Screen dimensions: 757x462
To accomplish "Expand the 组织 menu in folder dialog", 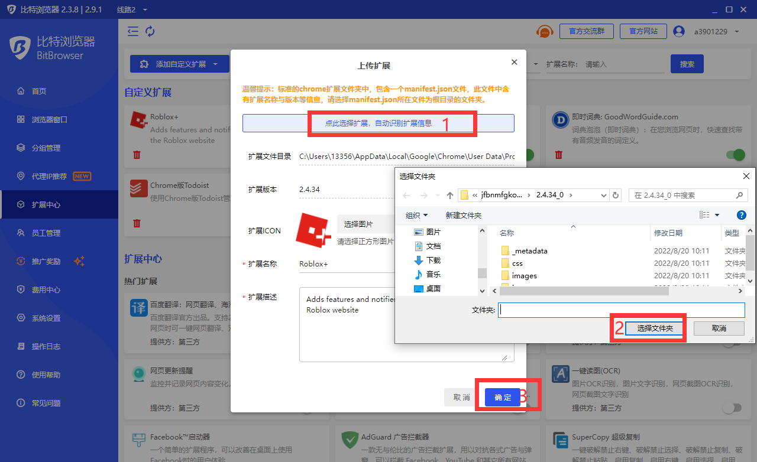I will click(416, 216).
